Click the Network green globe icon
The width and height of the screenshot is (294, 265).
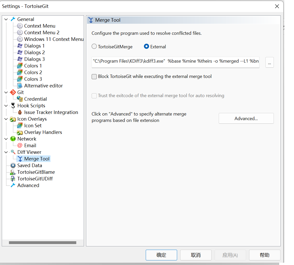point(13,139)
